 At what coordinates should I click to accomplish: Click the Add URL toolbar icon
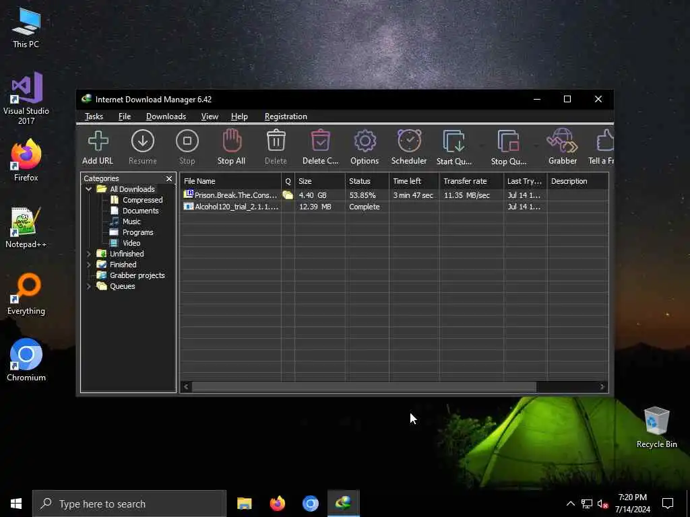point(98,141)
